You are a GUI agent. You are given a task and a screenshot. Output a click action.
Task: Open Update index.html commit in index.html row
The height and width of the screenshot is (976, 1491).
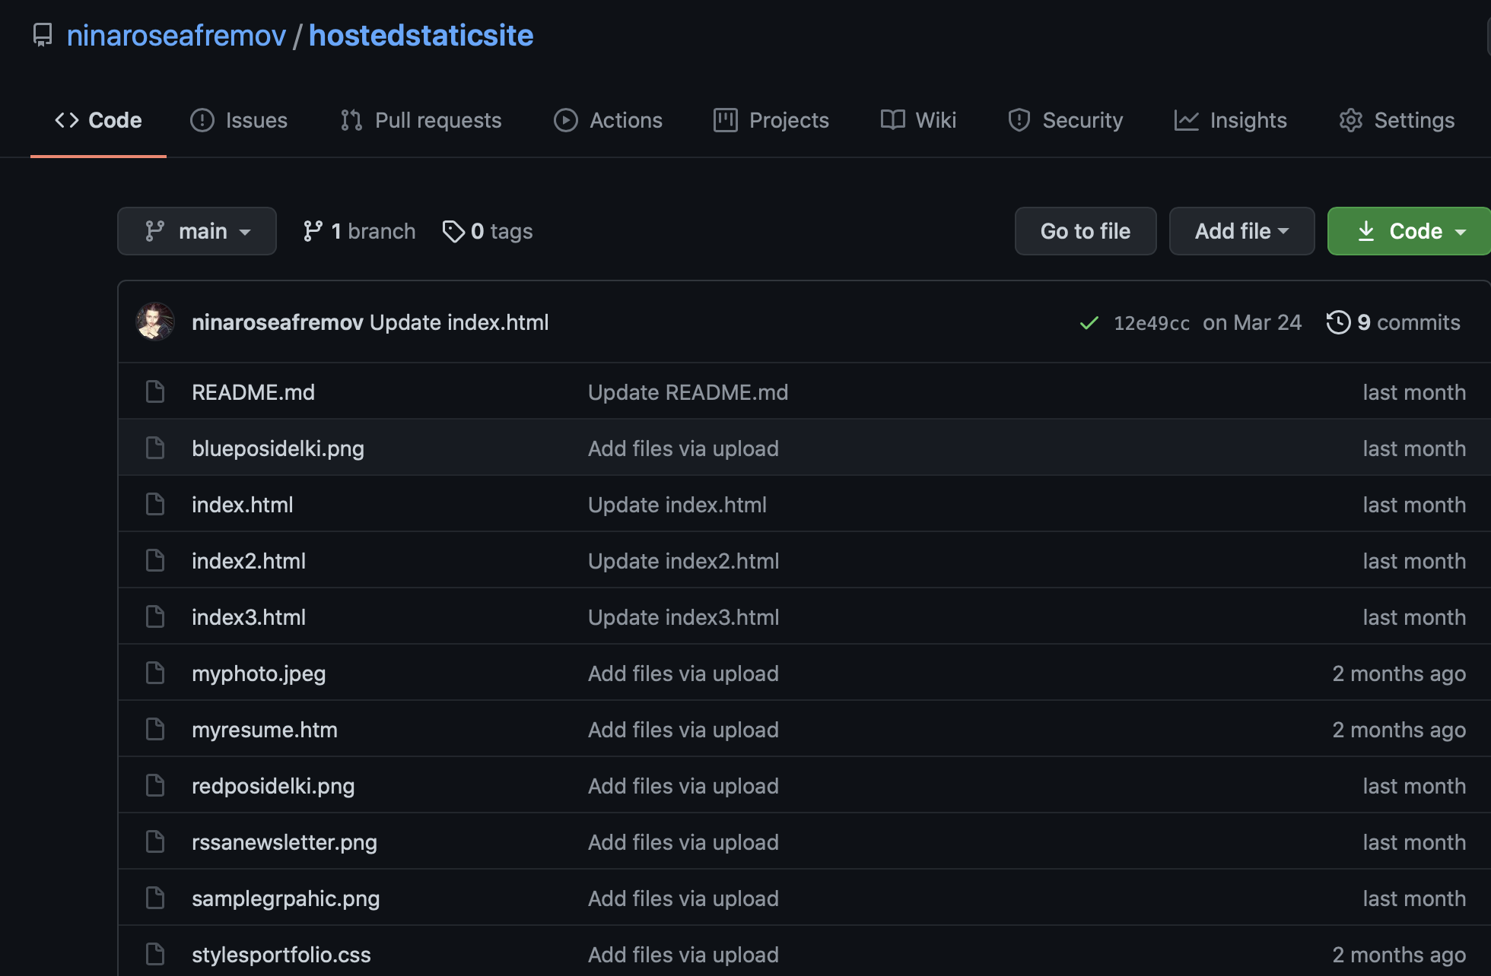click(x=678, y=505)
